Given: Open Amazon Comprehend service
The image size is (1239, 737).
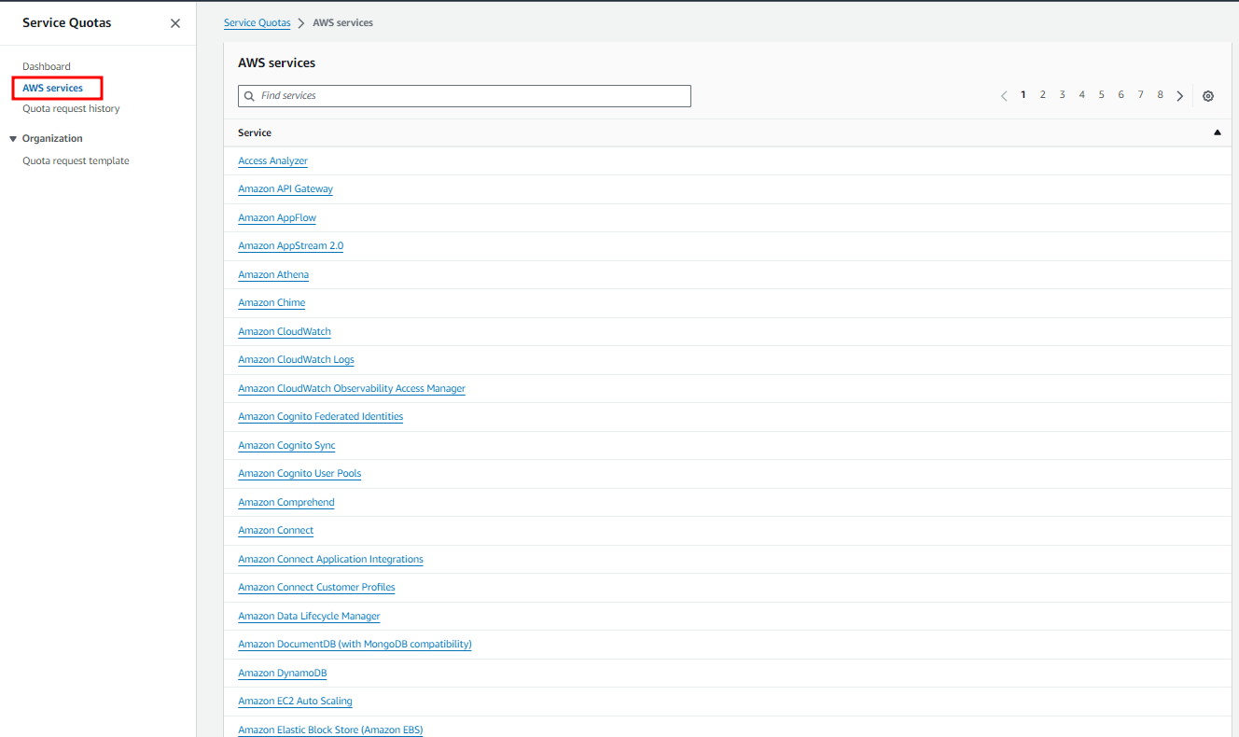Looking at the screenshot, I should 286,502.
